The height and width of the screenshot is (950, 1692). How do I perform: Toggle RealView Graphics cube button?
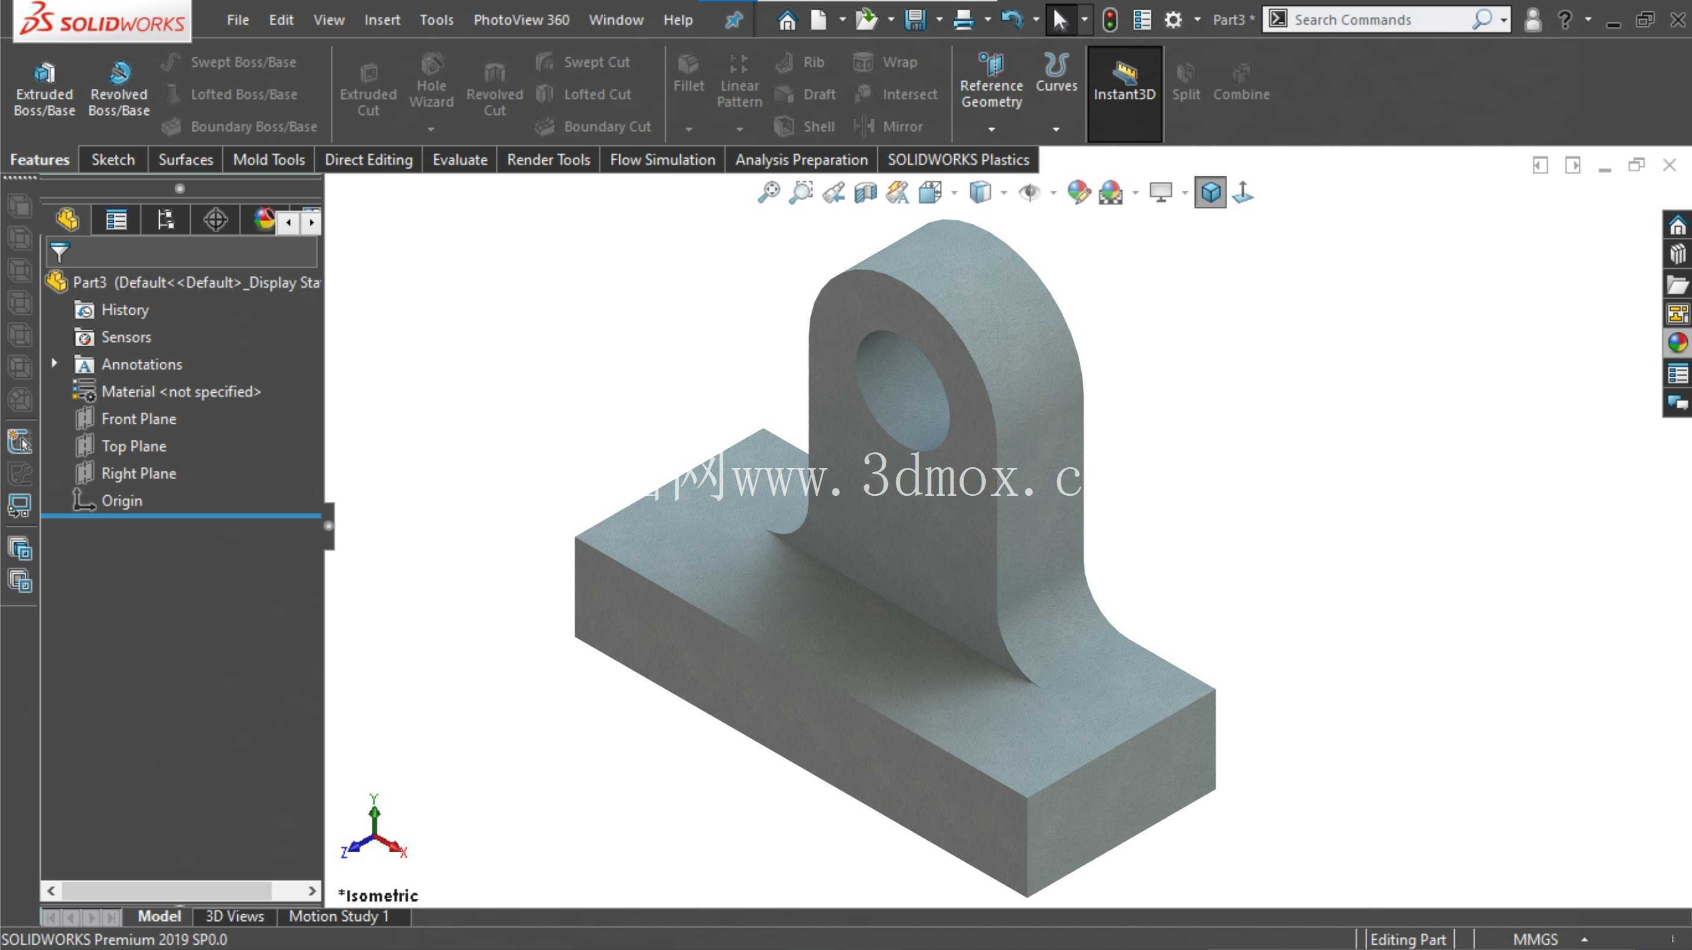1210,193
